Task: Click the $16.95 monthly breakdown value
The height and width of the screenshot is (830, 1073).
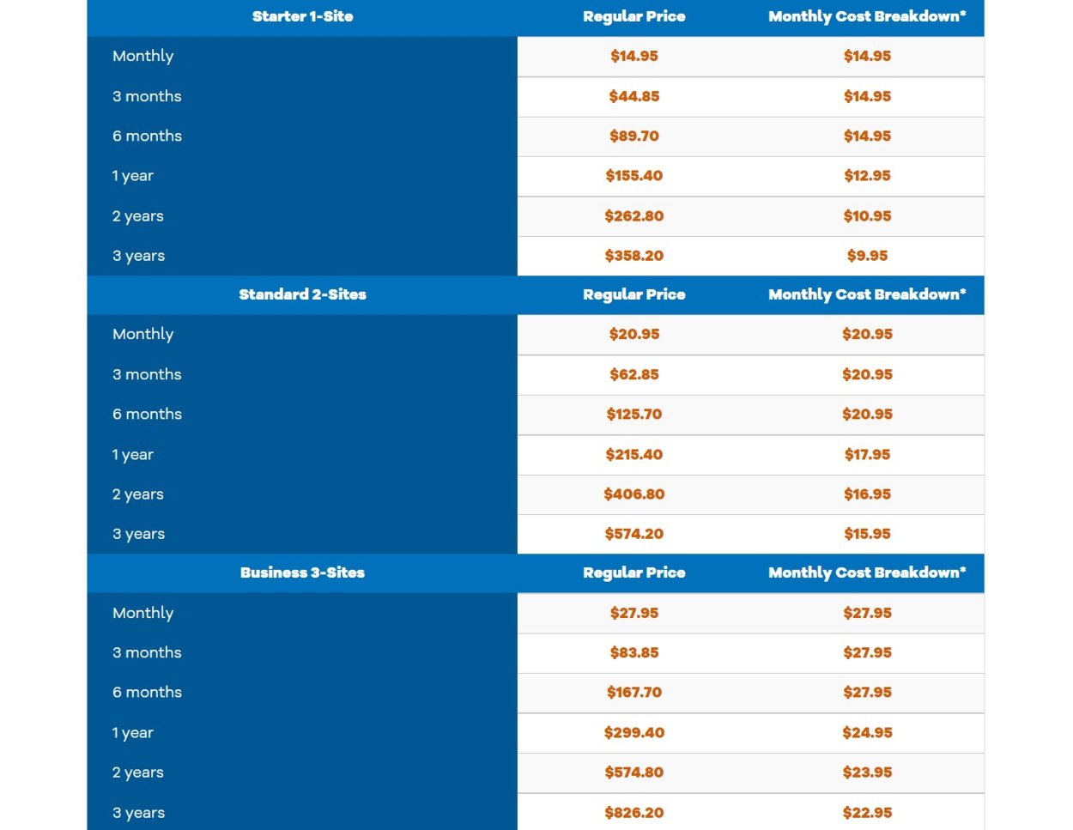Action: [867, 494]
